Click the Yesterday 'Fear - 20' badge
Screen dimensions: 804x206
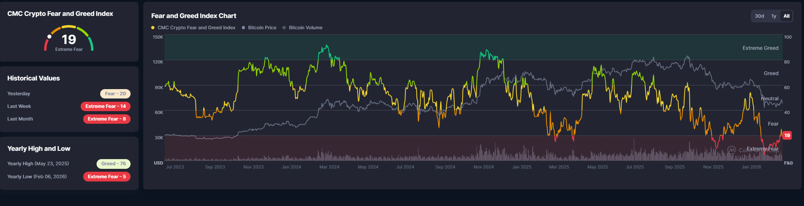click(115, 94)
